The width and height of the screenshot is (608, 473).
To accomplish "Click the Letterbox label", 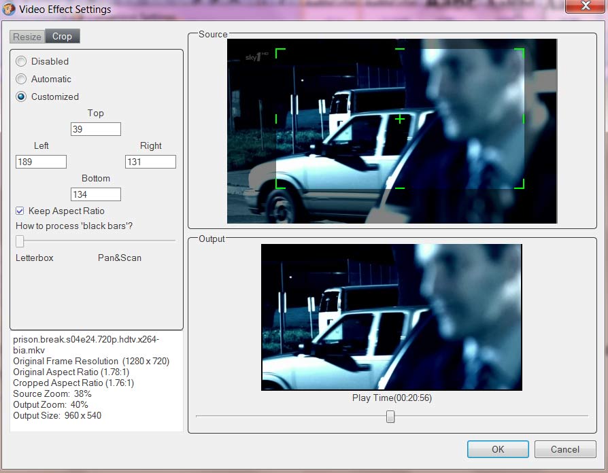I will pyautogui.click(x=35, y=258).
